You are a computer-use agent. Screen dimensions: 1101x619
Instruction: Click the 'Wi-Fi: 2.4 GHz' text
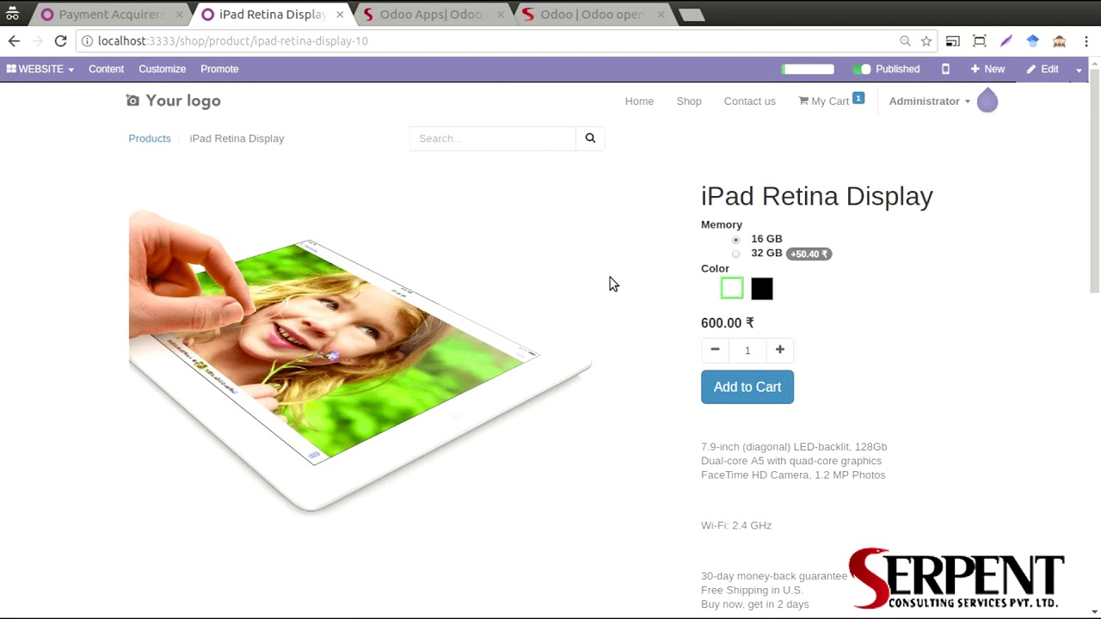click(x=736, y=525)
